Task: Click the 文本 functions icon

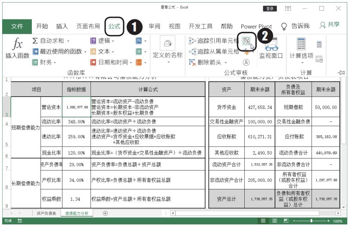Action: (93, 52)
